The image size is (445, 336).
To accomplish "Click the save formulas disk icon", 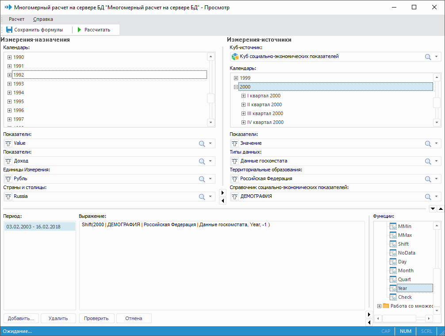I will [9, 30].
